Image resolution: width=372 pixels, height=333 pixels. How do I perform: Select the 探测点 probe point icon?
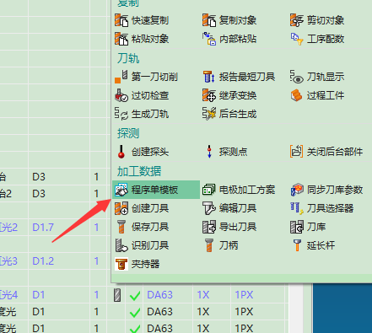click(209, 152)
